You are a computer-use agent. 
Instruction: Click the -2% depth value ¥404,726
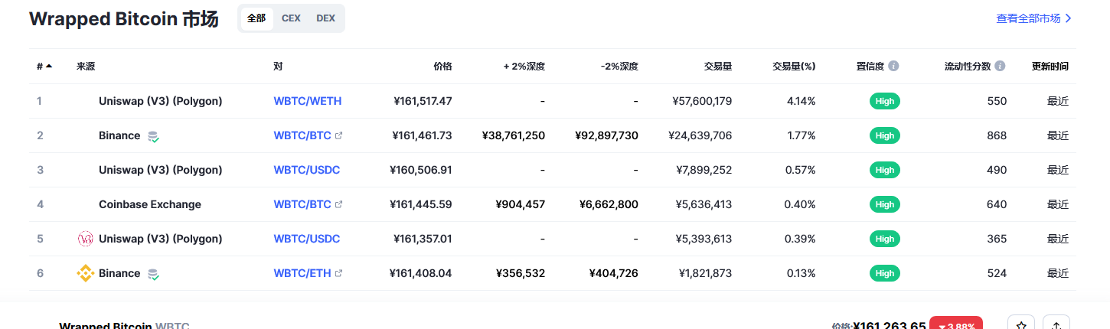(613, 273)
